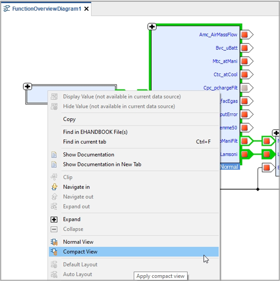
Task: Click the Navigate in hand icon
Action: 54,187
